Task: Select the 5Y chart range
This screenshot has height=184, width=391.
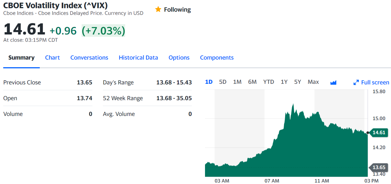Action: 297,82
